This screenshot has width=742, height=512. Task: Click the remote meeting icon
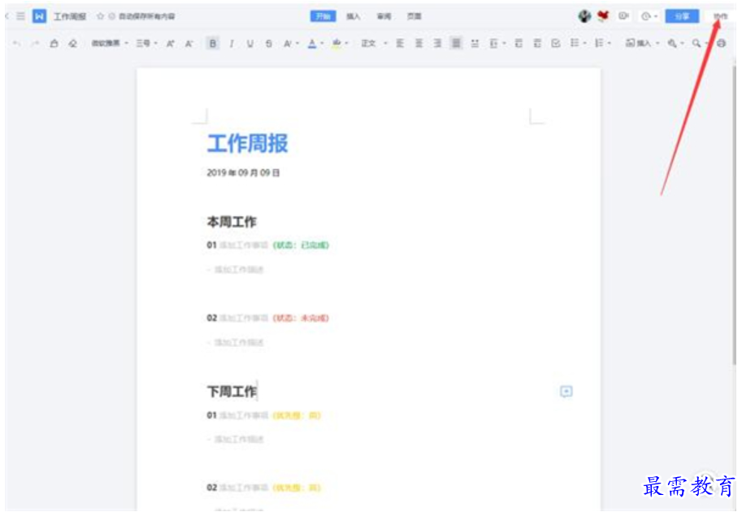click(623, 16)
